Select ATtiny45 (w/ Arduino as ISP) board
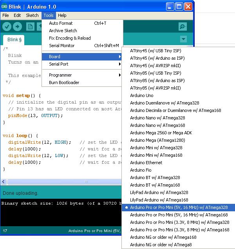This screenshot has height=249, width=235. [x=179, y=58]
